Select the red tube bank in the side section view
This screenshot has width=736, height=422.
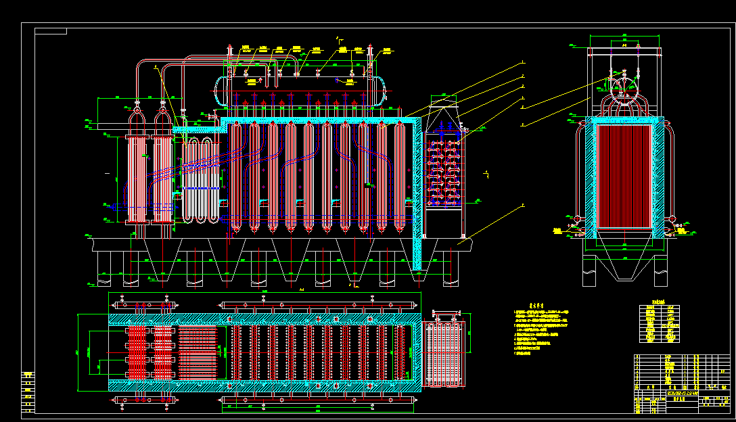[x=624, y=177]
